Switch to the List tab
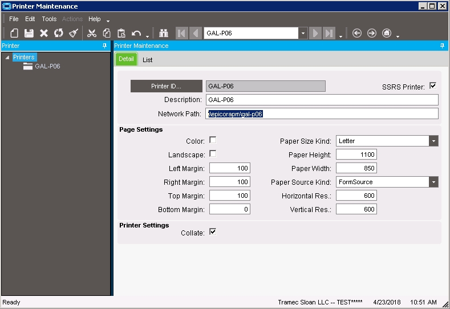This screenshot has height=309, width=450. [x=148, y=60]
